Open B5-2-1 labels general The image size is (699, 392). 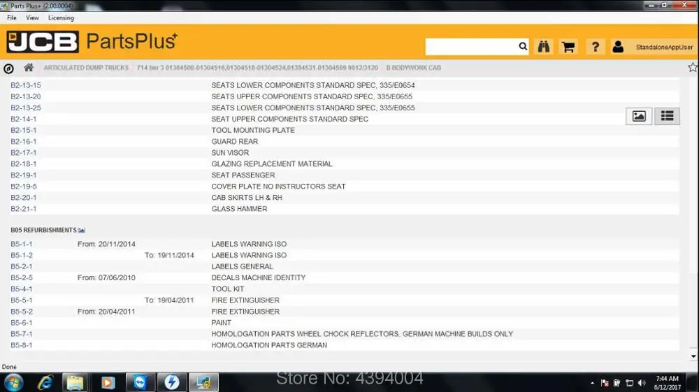(x=22, y=266)
